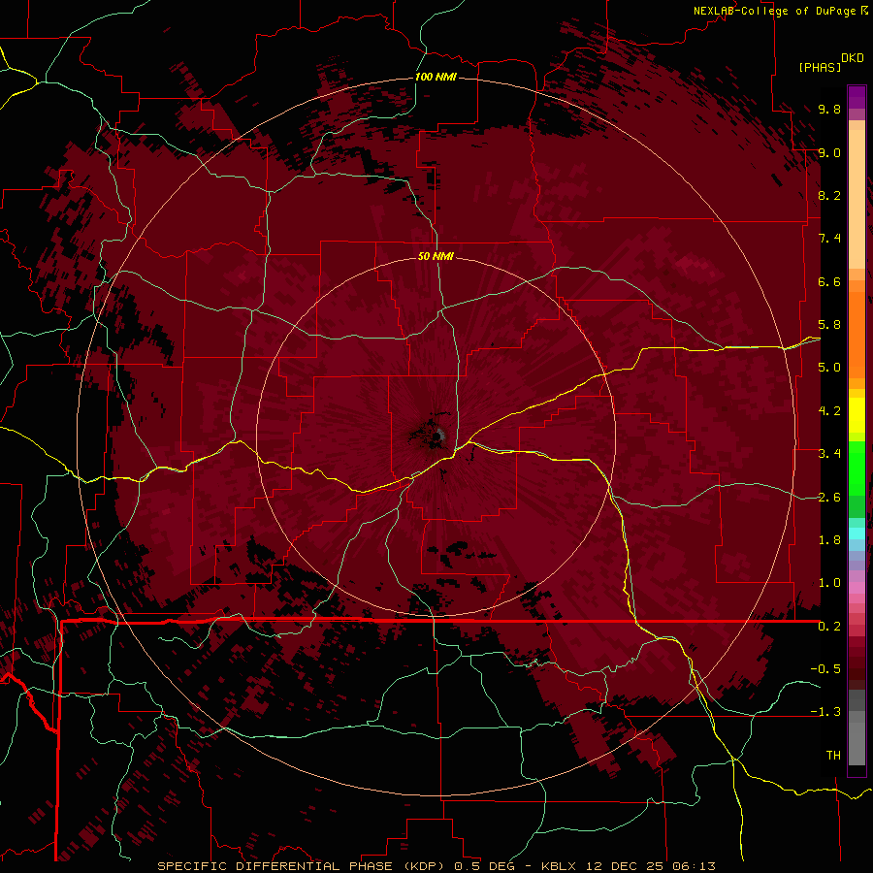The image size is (873, 873).
Task: Click the radar site at the map center
Action: pyautogui.click(x=438, y=436)
